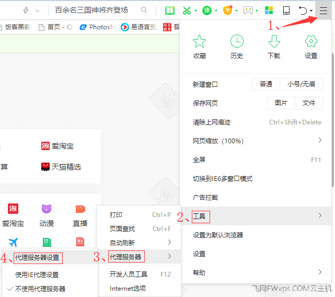Click the address bar search field
Screen dimensions: 335x297
click(91, 10)
